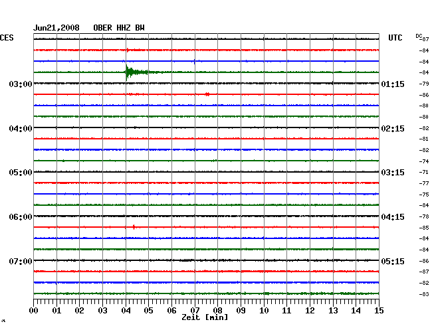Click the 07 minute axis label
Viewport: 432px width, 328px height.
tap(195, 311)
